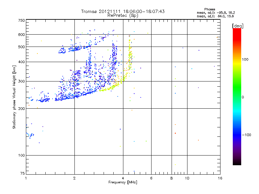
Task: Click the yellow-green X-mode trace below 300 km
Action: 110,88
